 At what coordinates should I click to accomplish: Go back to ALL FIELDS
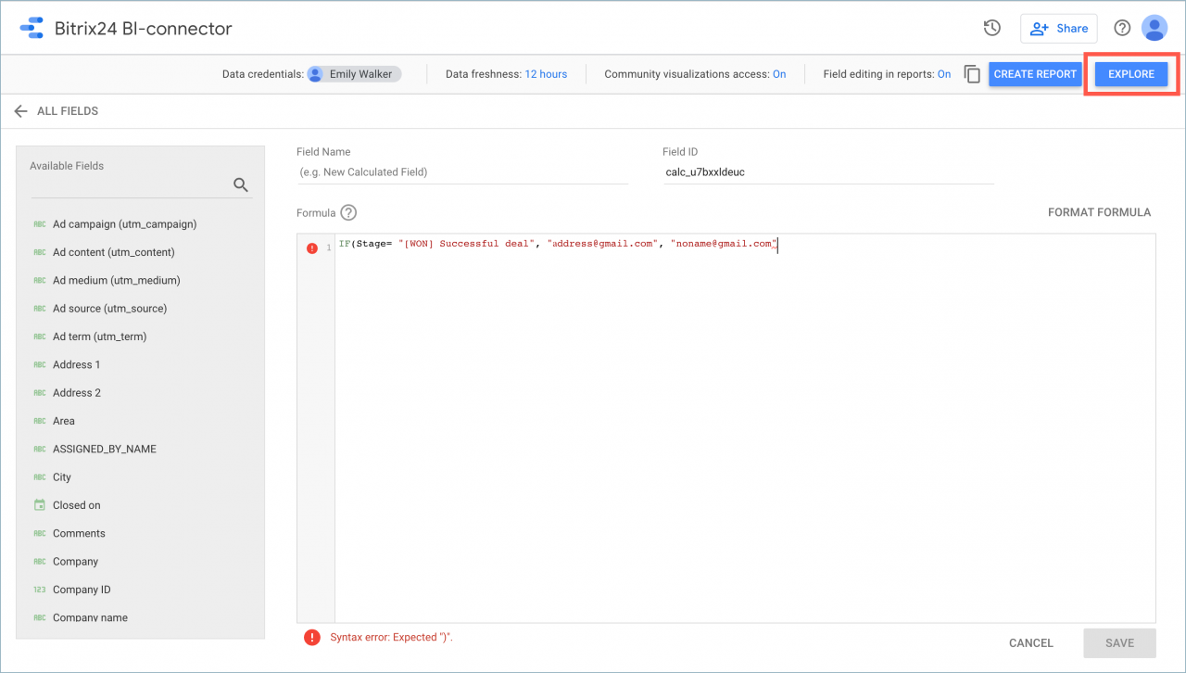pyautogui.click(x=68, y=111)
